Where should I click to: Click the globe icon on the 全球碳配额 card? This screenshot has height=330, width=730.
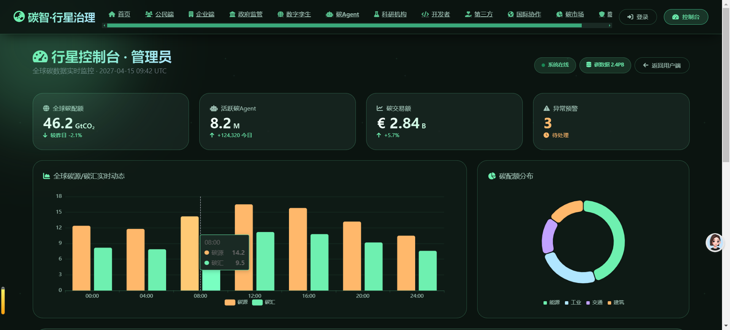[46, 108]
